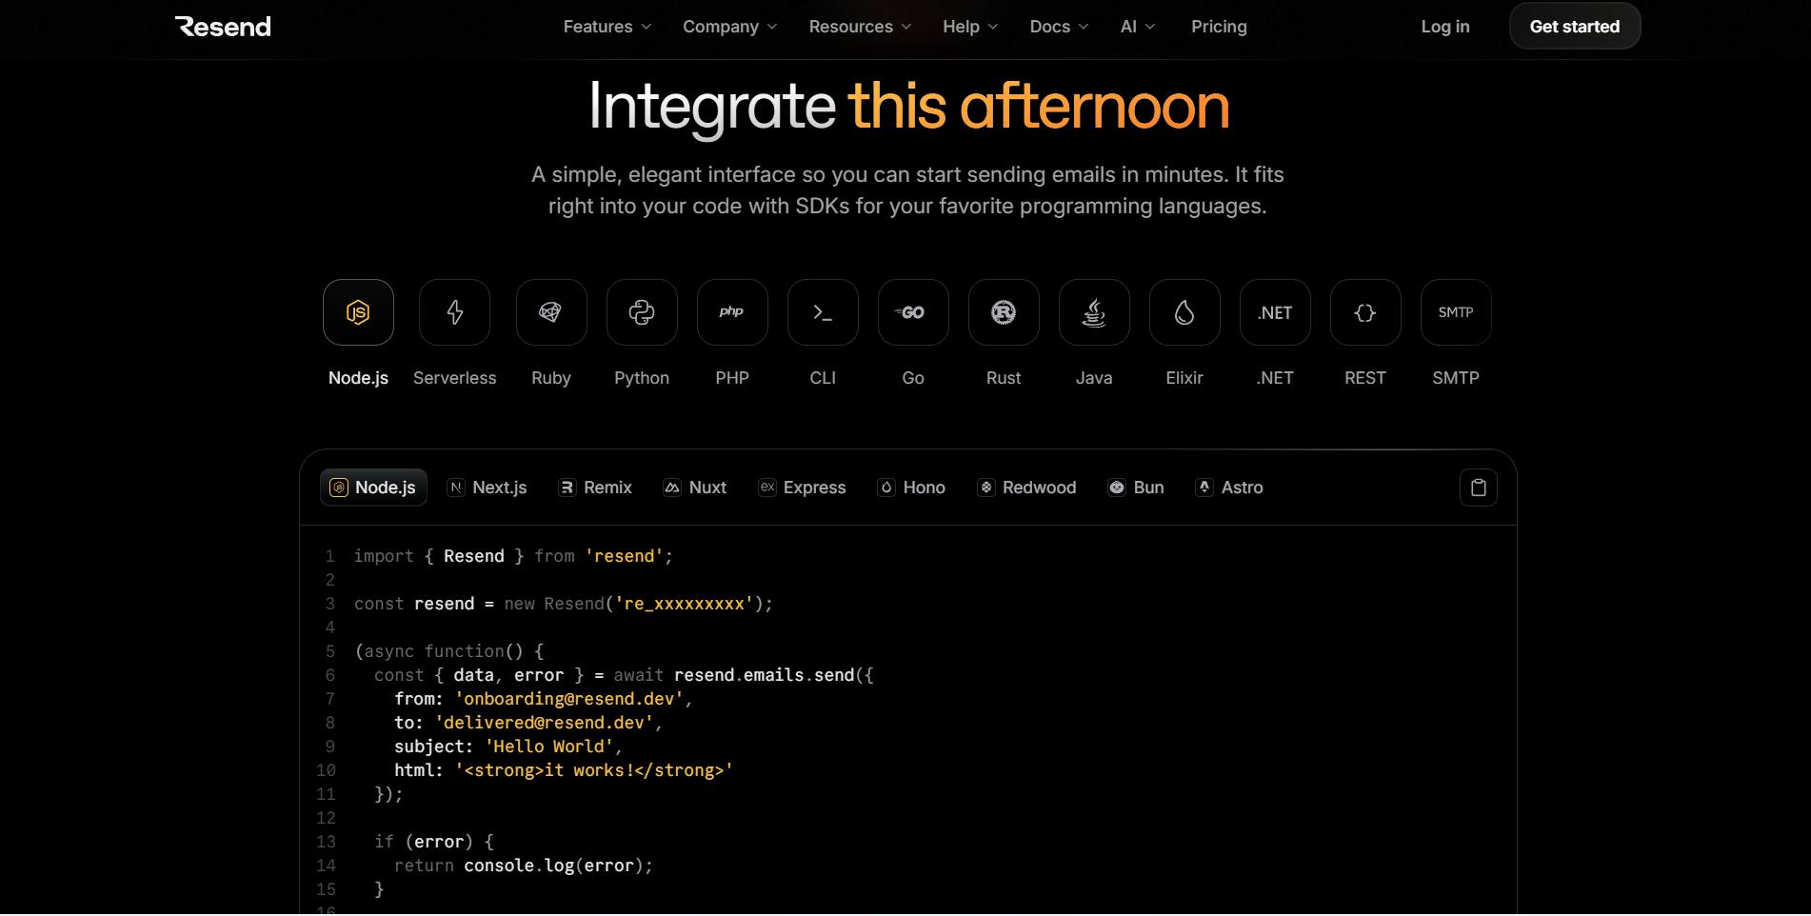
Task: Pick the Java coffee cup icon
Action: 1094,312
